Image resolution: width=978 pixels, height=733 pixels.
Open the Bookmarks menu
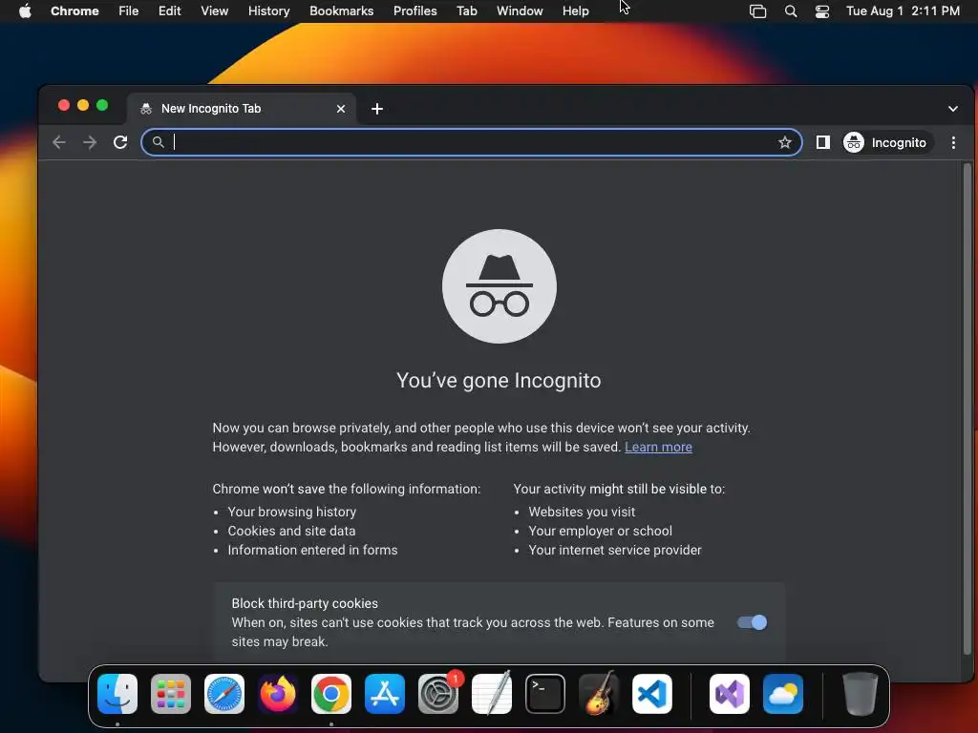(x=341, y=10)
